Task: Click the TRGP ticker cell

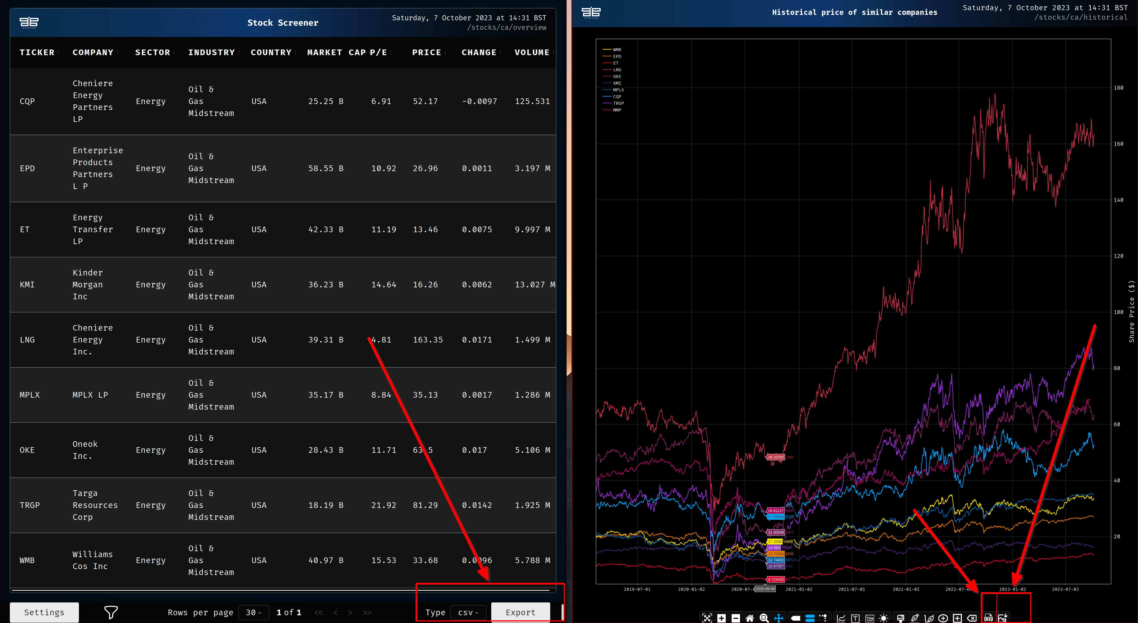Action: point(29,505)
